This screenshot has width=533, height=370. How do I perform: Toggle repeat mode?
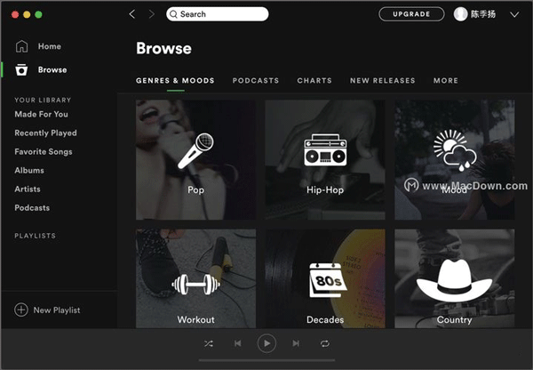(325, 343)
